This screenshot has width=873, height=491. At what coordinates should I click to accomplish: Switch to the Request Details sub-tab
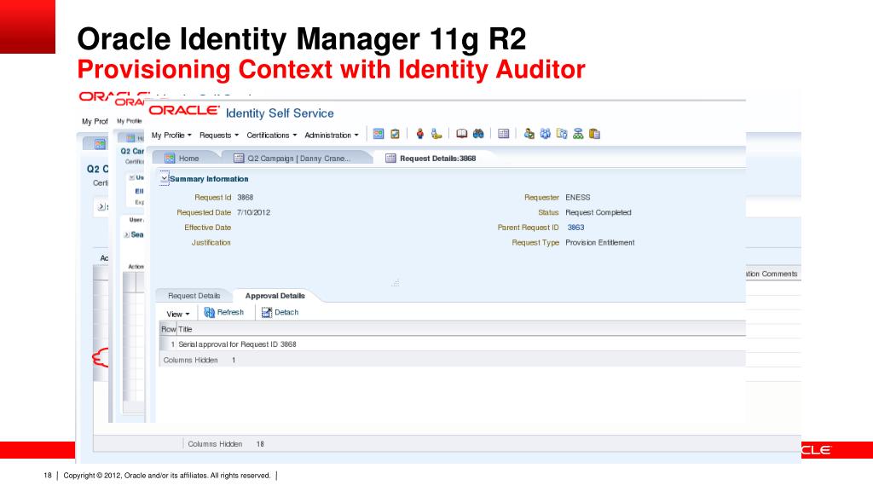tap(194, 296)
